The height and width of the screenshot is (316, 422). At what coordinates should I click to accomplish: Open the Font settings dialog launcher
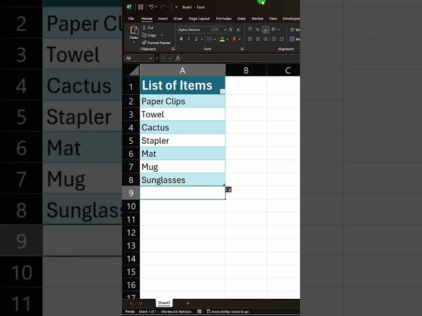242,49
